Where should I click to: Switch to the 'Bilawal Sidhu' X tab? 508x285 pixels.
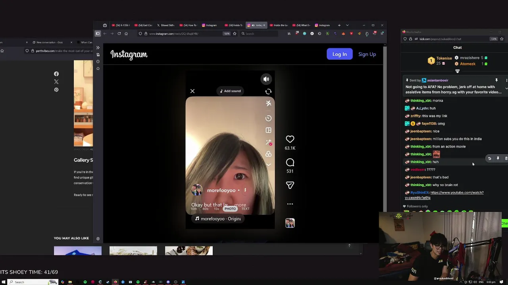[166, 25]
